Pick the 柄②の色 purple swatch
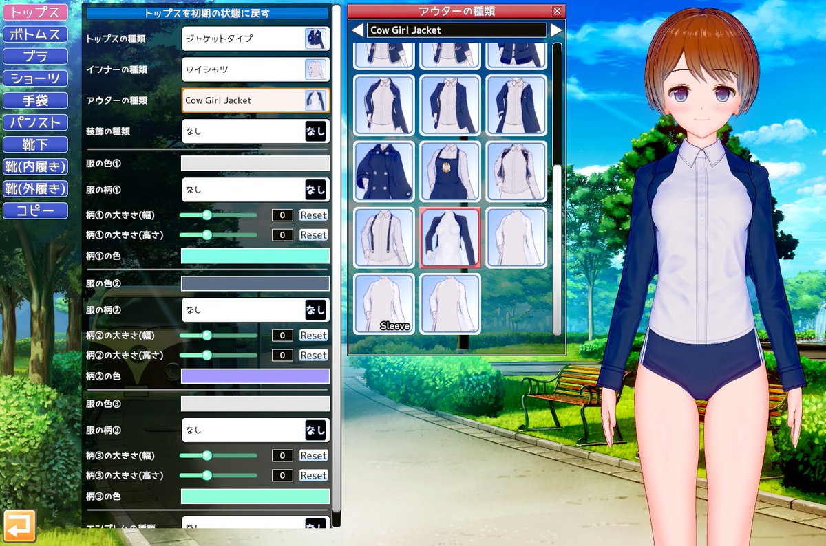826x546 pixels. tap(255, 376)
